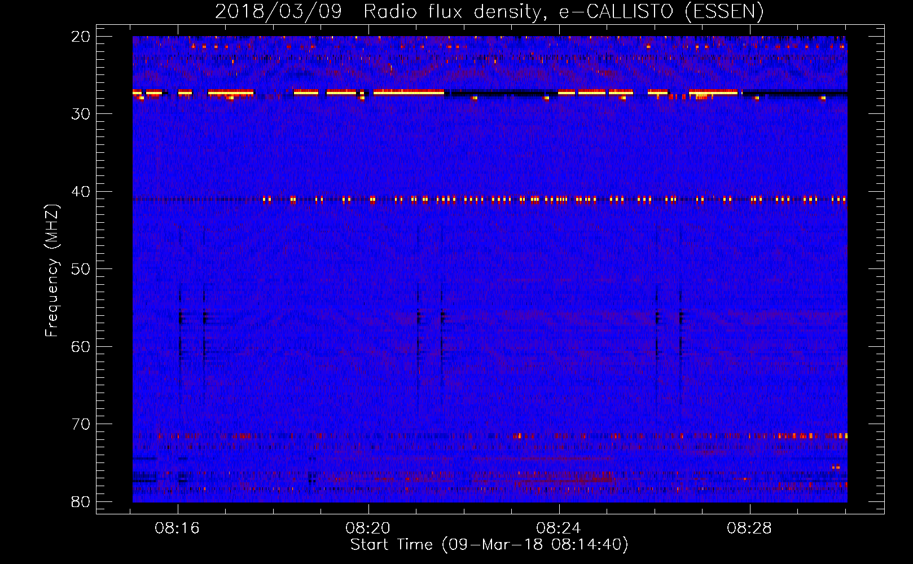Click the time tick label '08:20'
913x564 pixels.
tap(368, 528)
